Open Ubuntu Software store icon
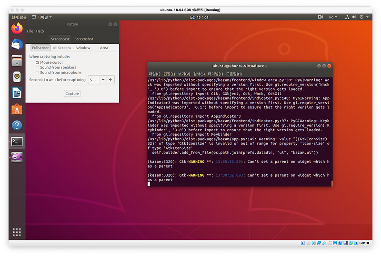This screenshot has height=256, width=381. click(x=17, y=109)
